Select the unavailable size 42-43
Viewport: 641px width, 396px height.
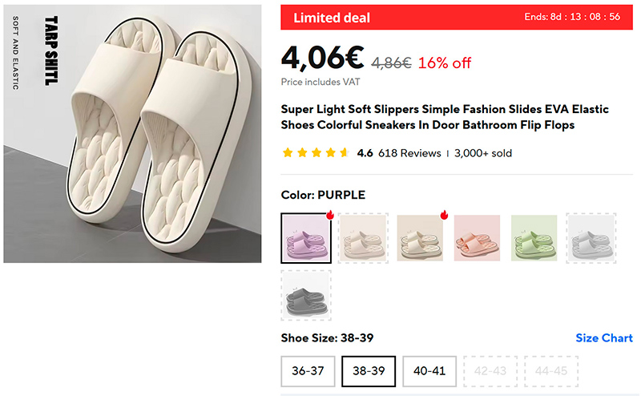[x=490, y=371]
